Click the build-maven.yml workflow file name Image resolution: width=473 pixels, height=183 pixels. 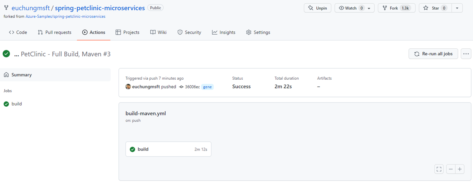pyautogui.click(x=146, y=114)
